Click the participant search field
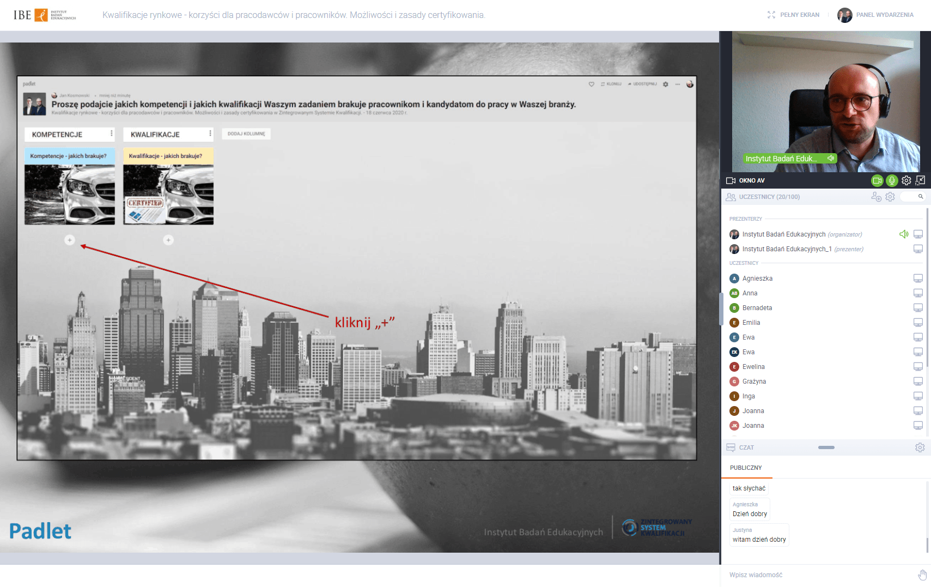 click(912, 197)
